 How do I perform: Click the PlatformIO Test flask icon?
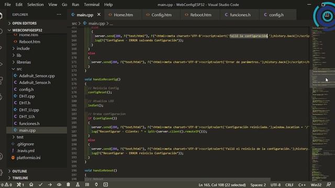[77, 184]
